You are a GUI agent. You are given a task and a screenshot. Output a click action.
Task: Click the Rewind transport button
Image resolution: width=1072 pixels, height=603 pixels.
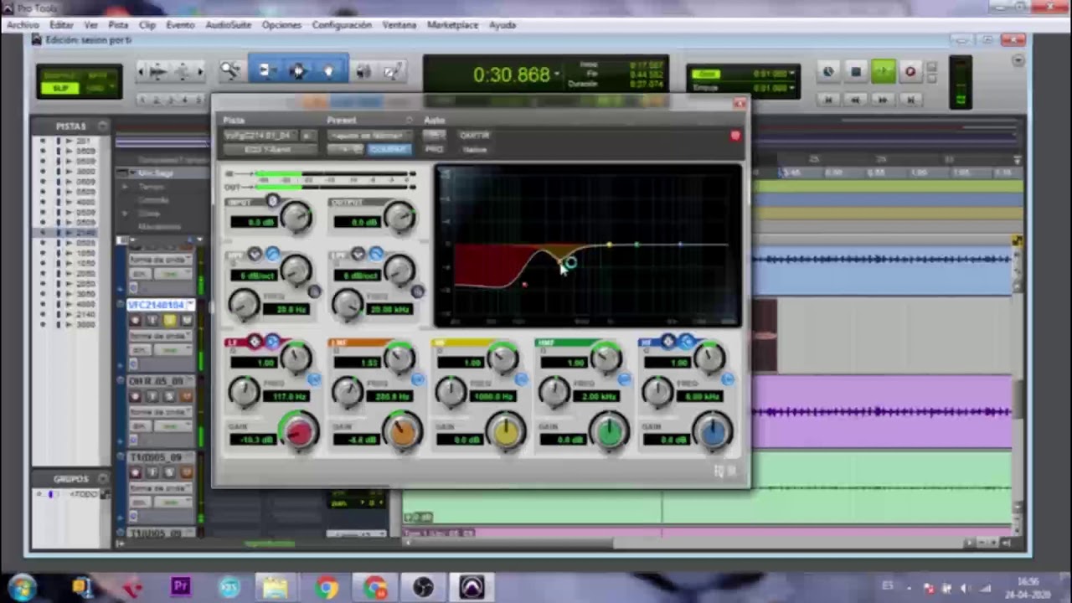(855, 99)
